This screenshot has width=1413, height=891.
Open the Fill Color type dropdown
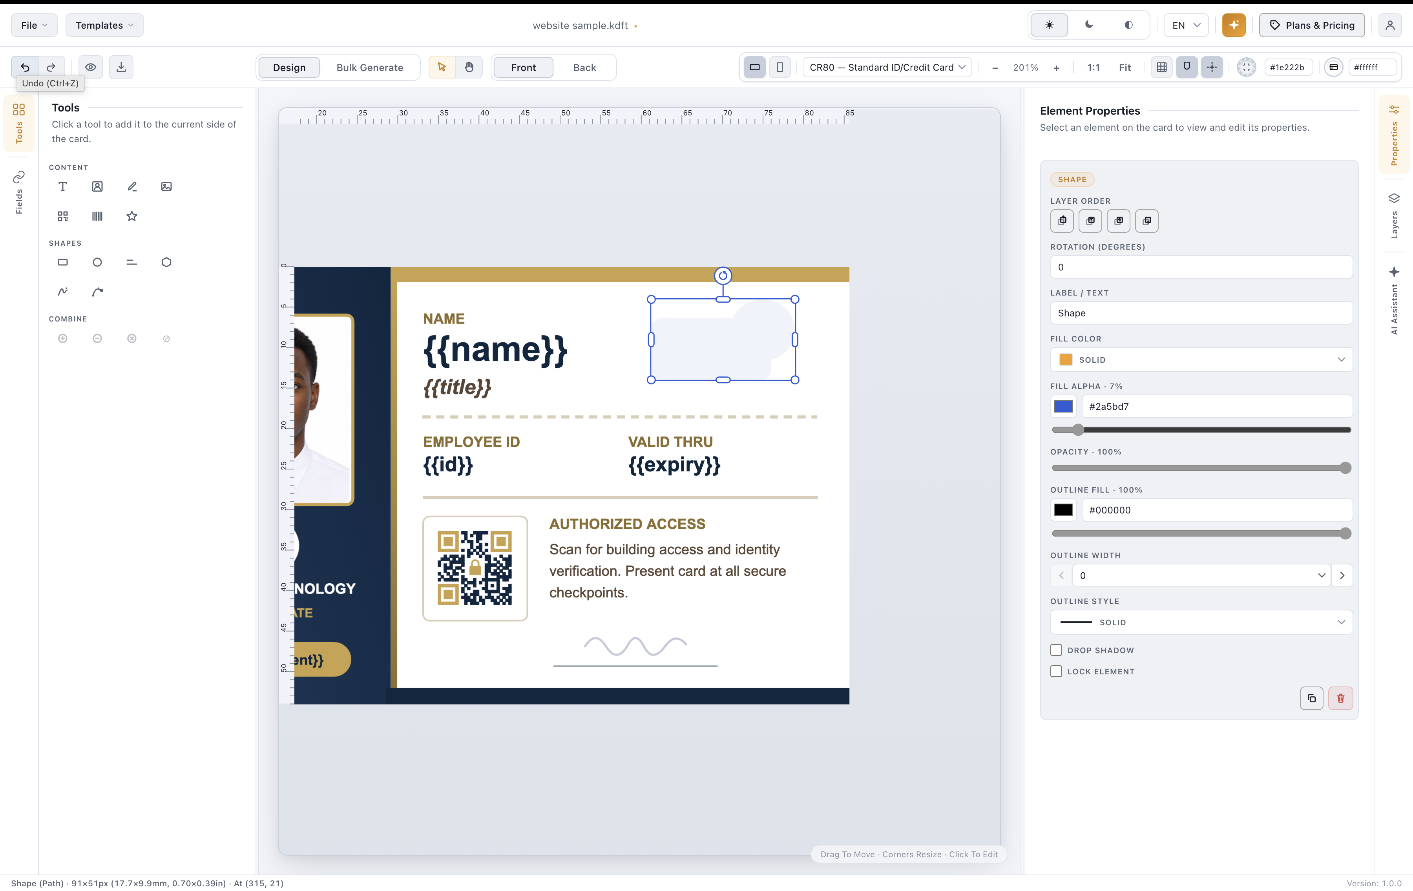(x=1201, y=360)
